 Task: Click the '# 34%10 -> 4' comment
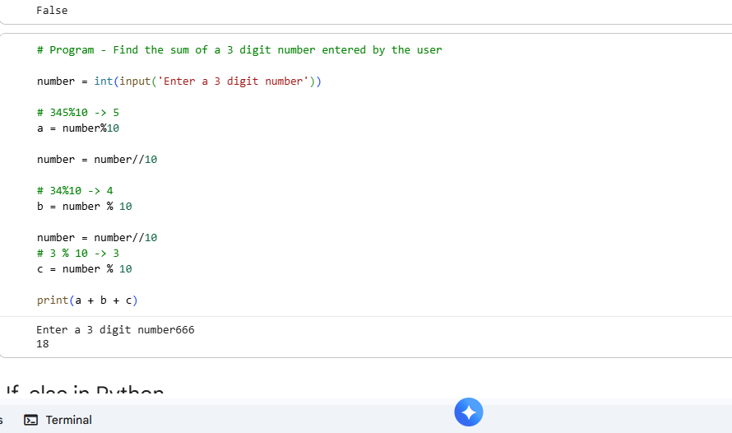75,191
